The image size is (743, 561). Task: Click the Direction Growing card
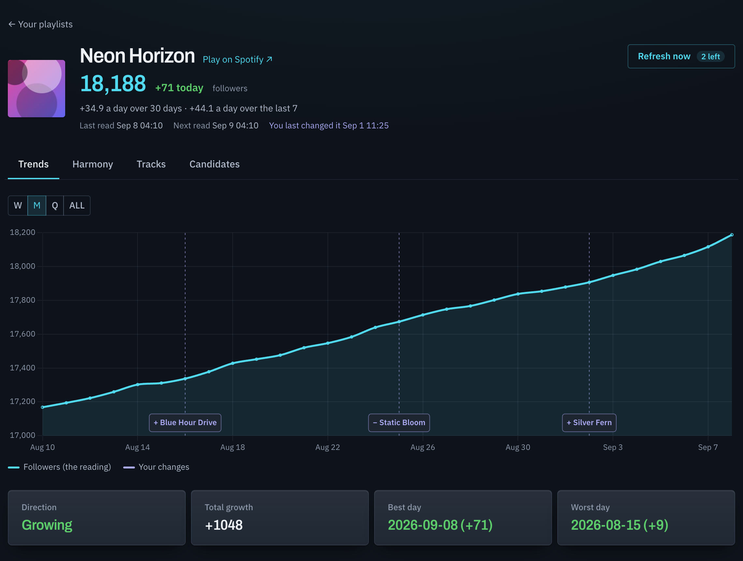[97, 518]
